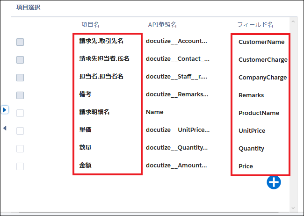This screenshot has width=304, height=216.
Task: Click the 担当者.担当者名 item name
Action: (x=101, y=76)
